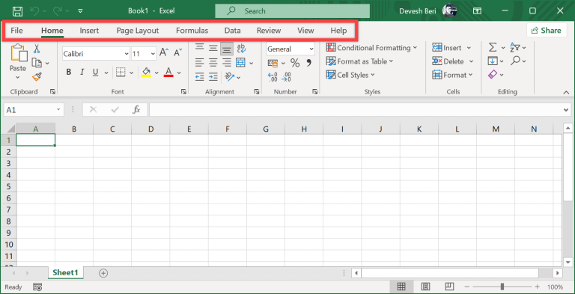Viewport: 575px width, 294px height.
Task: Open Cell Styles menu
Action: (350, 75)
